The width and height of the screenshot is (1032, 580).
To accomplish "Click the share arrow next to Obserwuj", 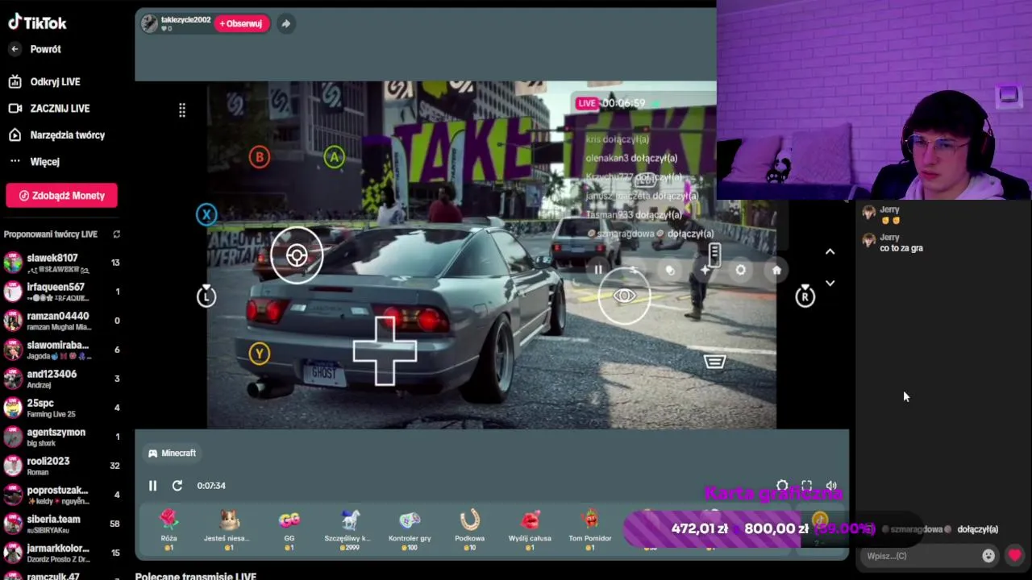I will coord(285,23).
